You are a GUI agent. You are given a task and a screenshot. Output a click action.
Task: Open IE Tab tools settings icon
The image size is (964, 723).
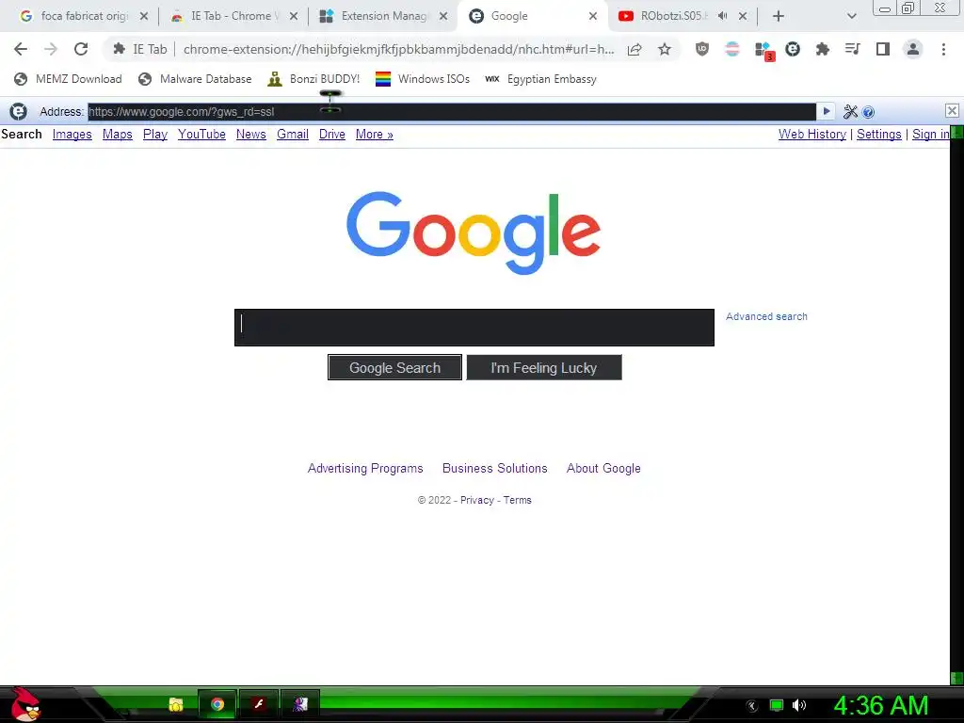(850, 111)
